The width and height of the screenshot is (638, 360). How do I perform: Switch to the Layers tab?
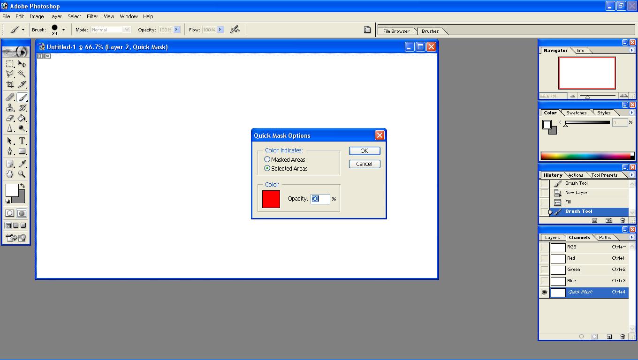point(552,237)
